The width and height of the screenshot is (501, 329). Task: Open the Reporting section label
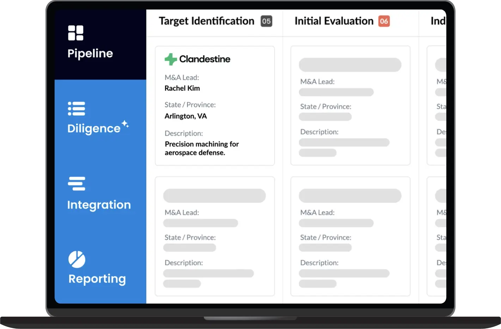click(97, 279)
